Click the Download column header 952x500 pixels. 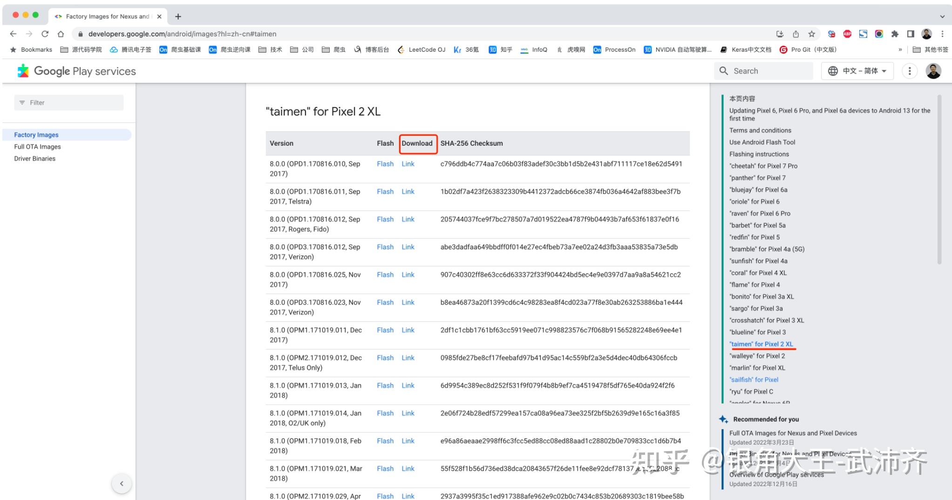pos(417,143)
